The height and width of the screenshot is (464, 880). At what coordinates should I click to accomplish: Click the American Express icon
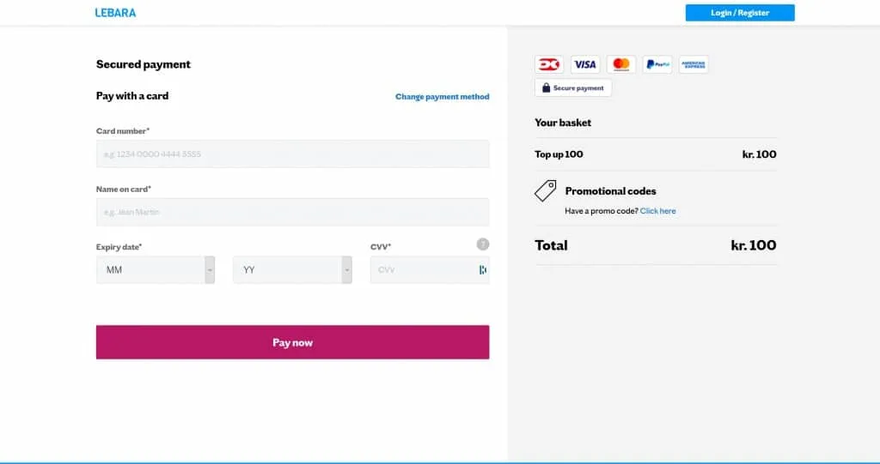tap(693, 64)
